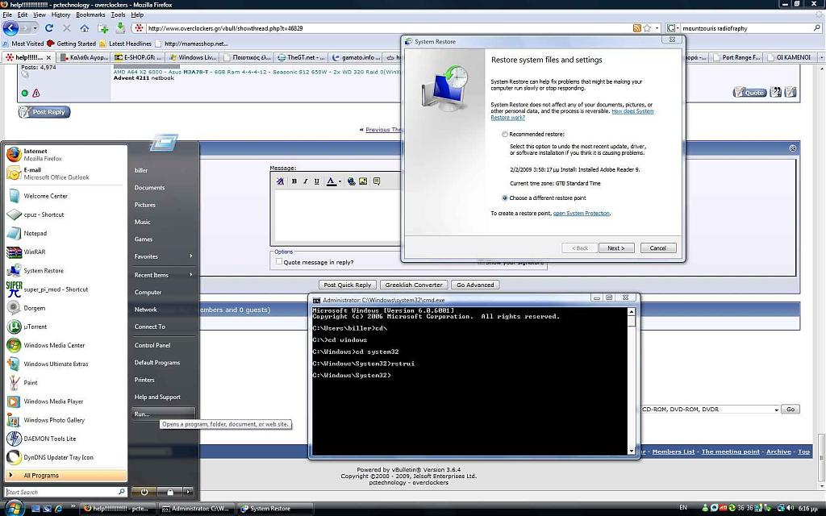Click scroll down arrow in cmd.exe window
826x516 pixels.
(631, 451)
